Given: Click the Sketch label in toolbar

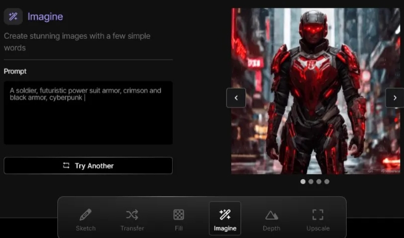Looking at the screenshot, I should [86, 228].
